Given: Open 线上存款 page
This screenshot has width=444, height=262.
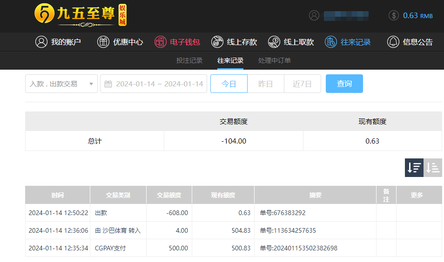Looking at the screenshot, I should point(234,42).
